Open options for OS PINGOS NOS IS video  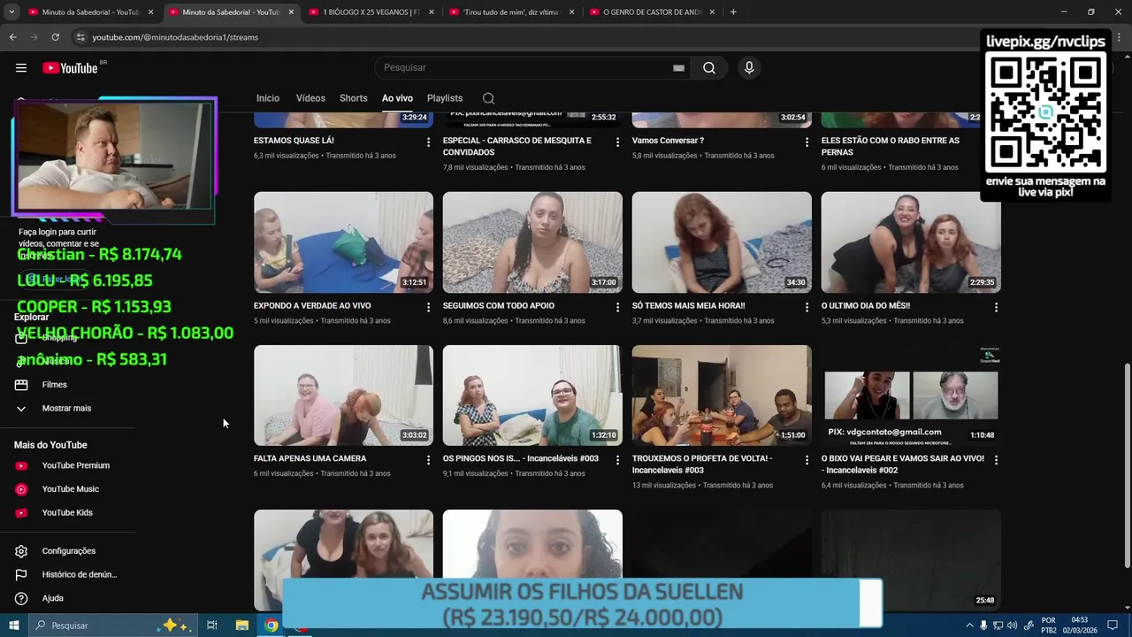click(x=617, y=460)
